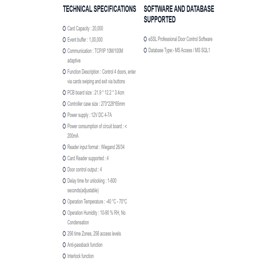Click the Interlock function item
The height and width of the screenshot is (259, 259).
(x=81, y=256)
